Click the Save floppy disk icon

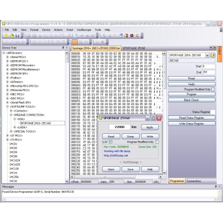(17, 36)
